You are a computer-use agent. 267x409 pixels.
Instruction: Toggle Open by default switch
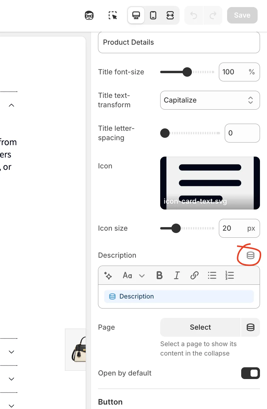coord(250,373)
